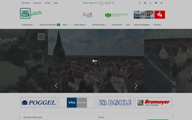Open the Stadtwerke Warendorf logo
The image size is (192, 120).
coord(116,15)
